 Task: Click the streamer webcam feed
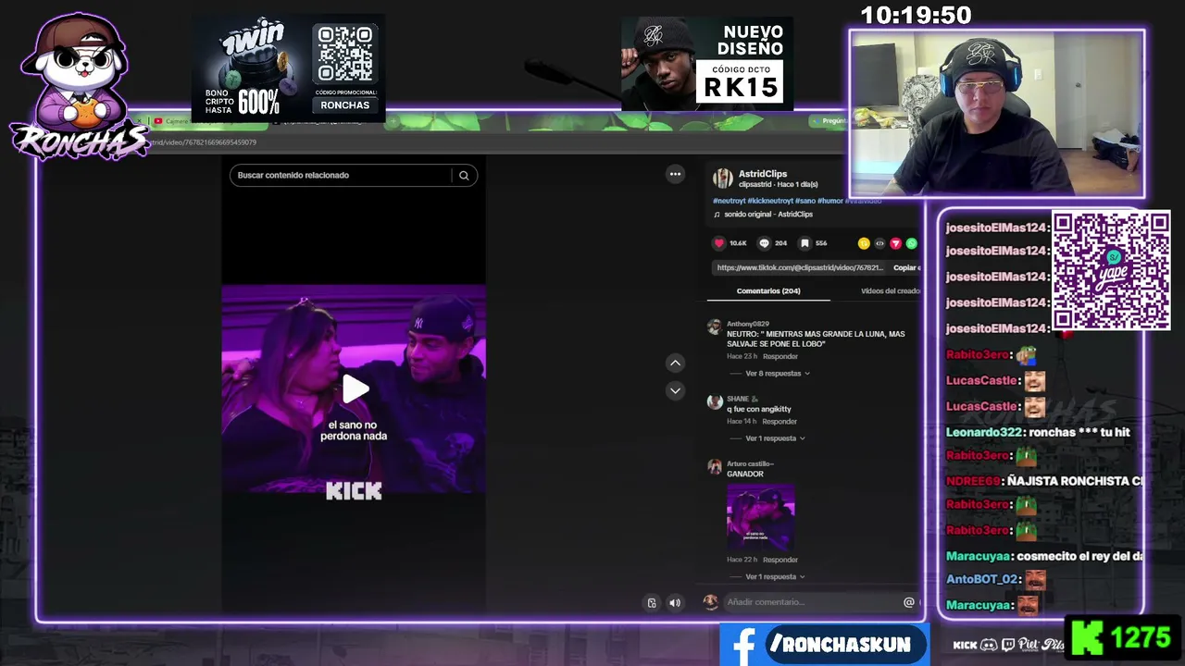point(997,114)
